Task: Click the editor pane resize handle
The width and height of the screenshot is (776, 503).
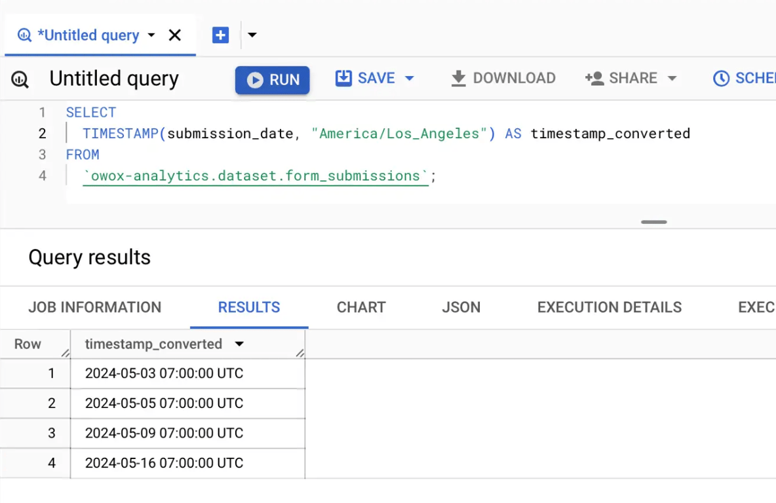Action: (x=653, y=222)
